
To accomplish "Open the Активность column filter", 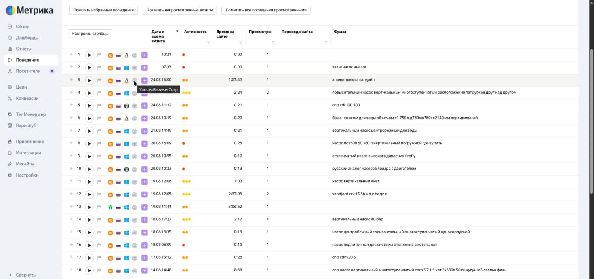I will (209, 43).
